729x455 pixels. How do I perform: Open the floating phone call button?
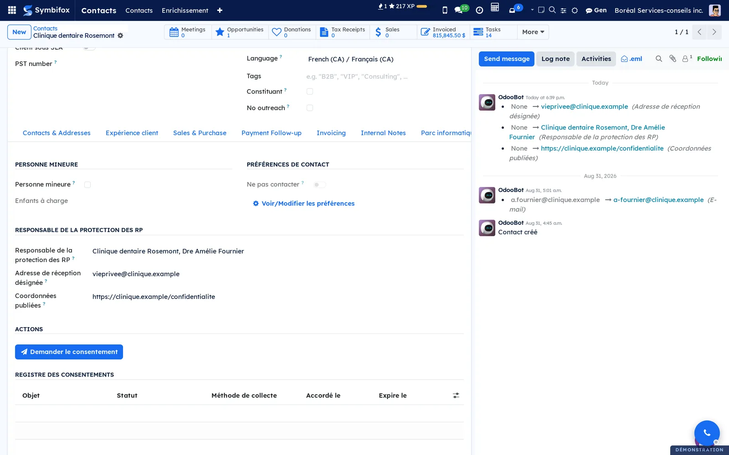(x=707, y=433)
